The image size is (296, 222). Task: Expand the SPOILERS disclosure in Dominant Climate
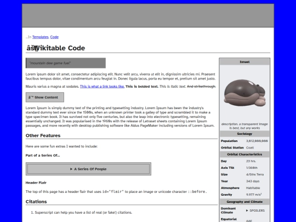pyautogui.click(x=255, y=210)
